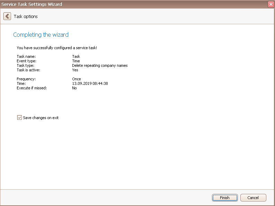Go back with the arrow icon
The image size is (275, 206).
(7, 16)
